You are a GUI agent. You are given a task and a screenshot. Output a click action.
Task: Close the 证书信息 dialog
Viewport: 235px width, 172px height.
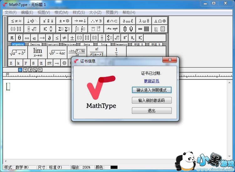tap(170, 60)
